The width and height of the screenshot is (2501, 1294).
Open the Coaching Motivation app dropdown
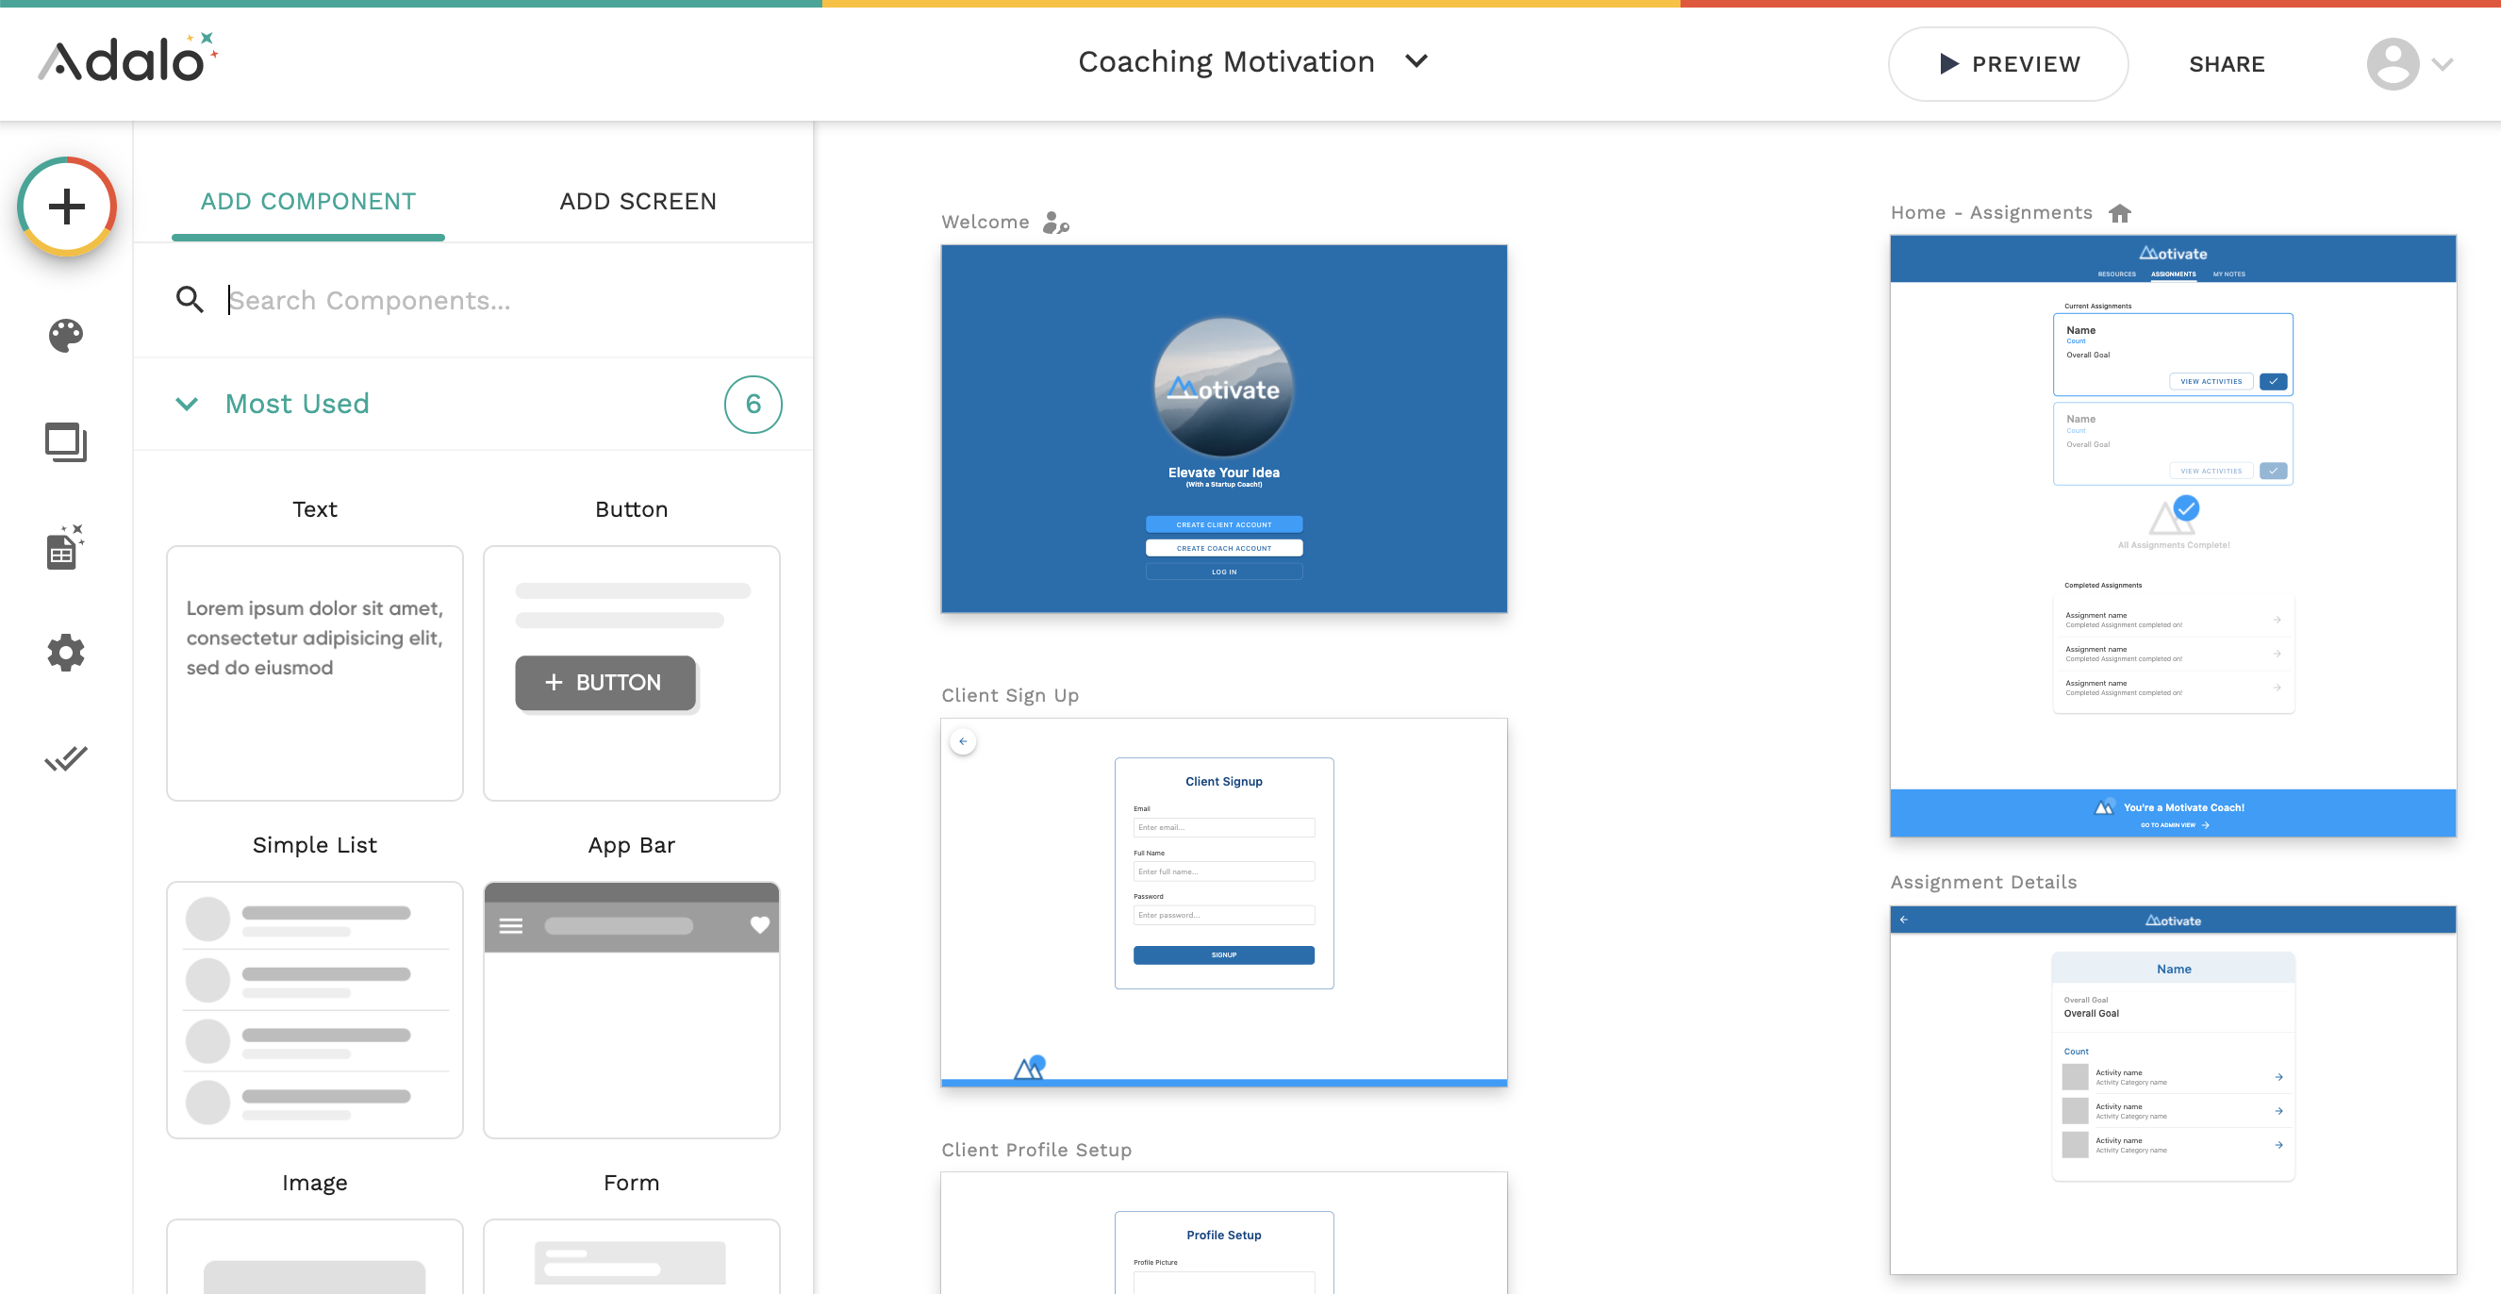[x=1416, y=61]
